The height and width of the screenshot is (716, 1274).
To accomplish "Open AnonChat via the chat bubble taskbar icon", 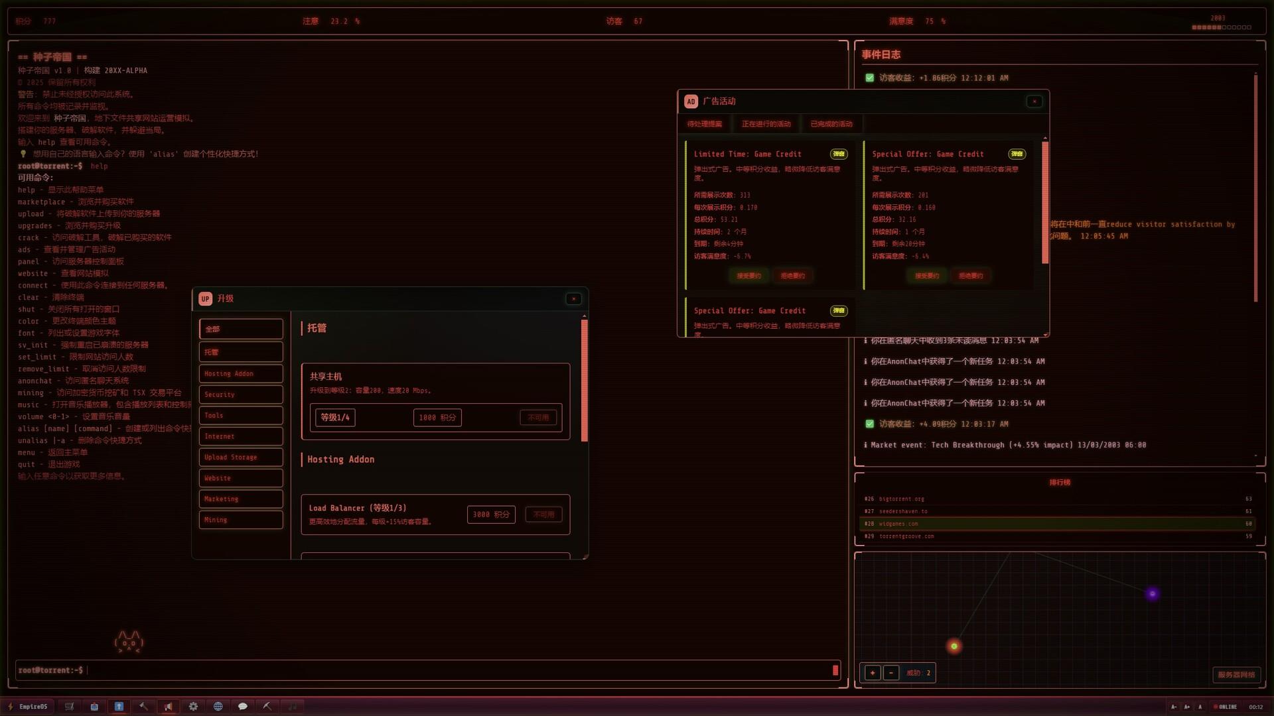I will tap(243, 706).
